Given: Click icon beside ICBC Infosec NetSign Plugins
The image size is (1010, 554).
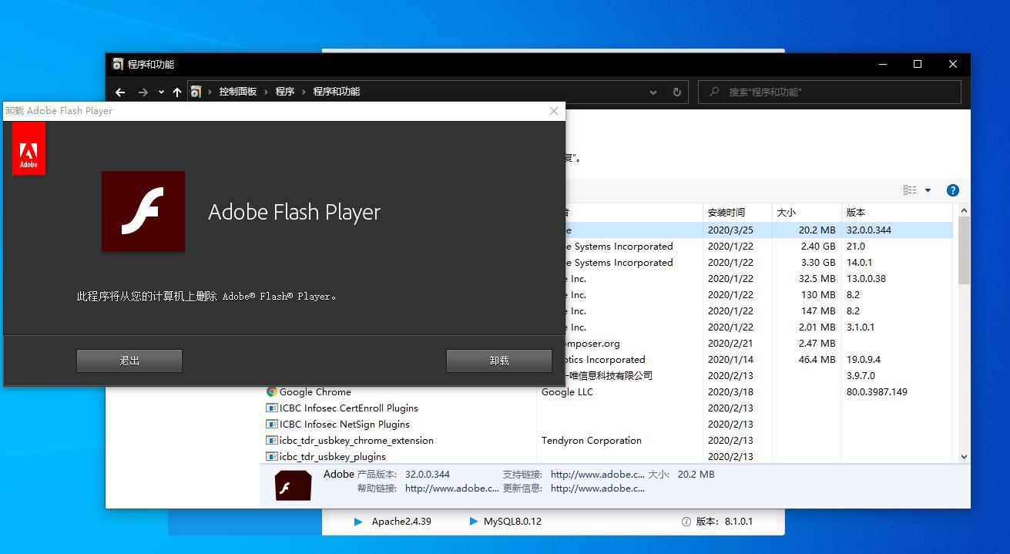Looking at the screenshot, I should tap(272, 425).
